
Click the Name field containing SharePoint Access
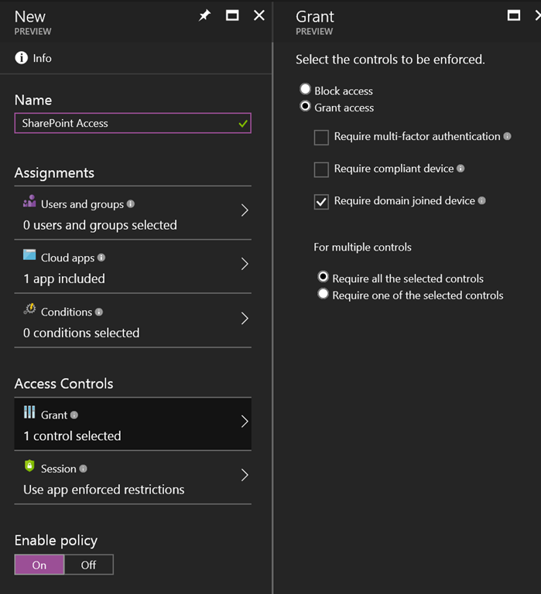click(x=124, y=123)
